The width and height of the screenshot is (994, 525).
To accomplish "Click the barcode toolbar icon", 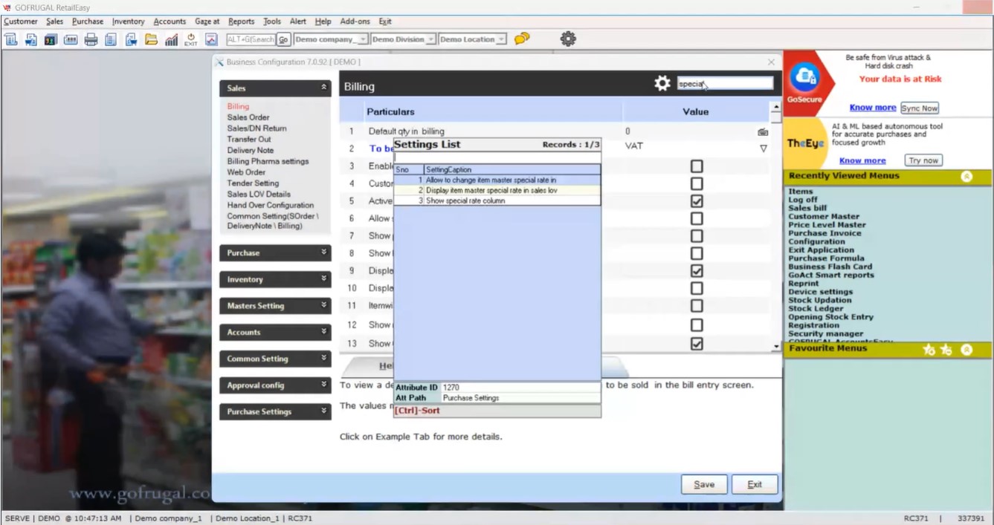I will coord(71,39).
